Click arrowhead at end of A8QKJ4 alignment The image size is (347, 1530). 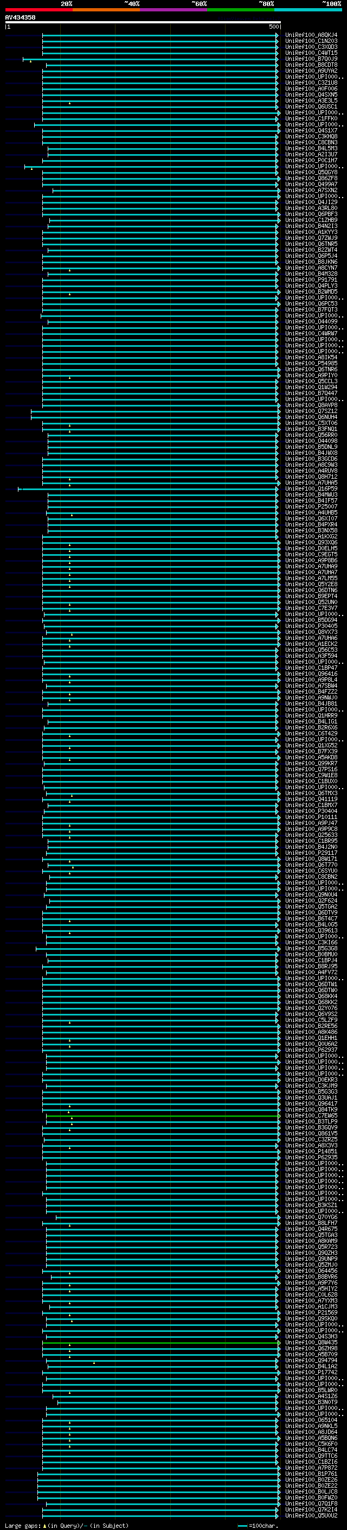pyautogui.click(x=277, y=35)
